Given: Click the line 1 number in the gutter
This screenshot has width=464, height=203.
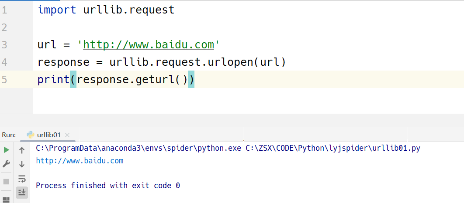Looking at the screenshot, I should pyautogui.click(x=4, y=10).
